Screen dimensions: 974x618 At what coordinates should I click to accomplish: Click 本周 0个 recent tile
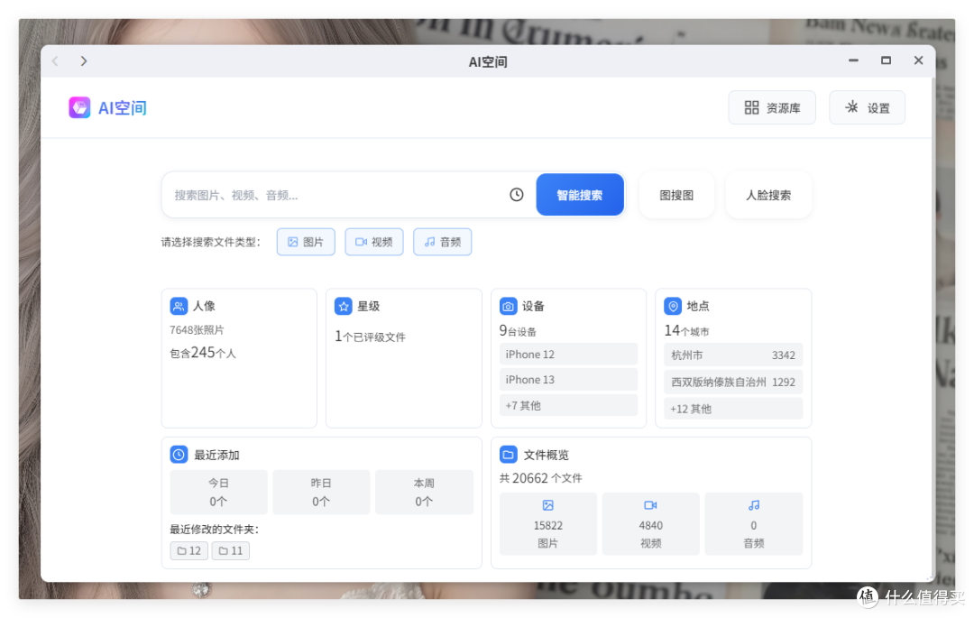click(424, 492)
